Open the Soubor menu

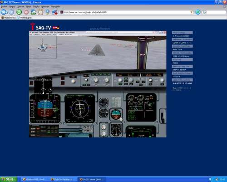pos(4,6)
